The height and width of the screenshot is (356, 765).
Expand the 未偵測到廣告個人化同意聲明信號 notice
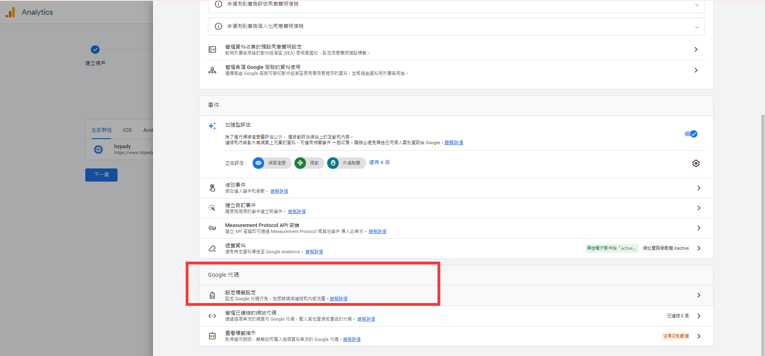696,27
